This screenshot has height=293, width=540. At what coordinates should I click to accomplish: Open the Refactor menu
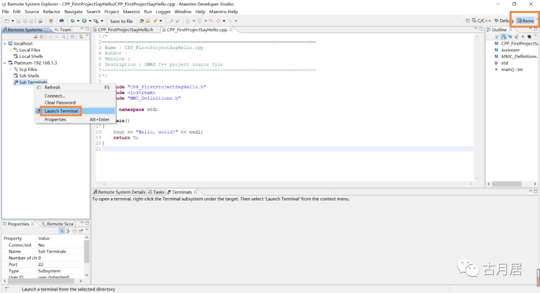(x=51, y=11)
